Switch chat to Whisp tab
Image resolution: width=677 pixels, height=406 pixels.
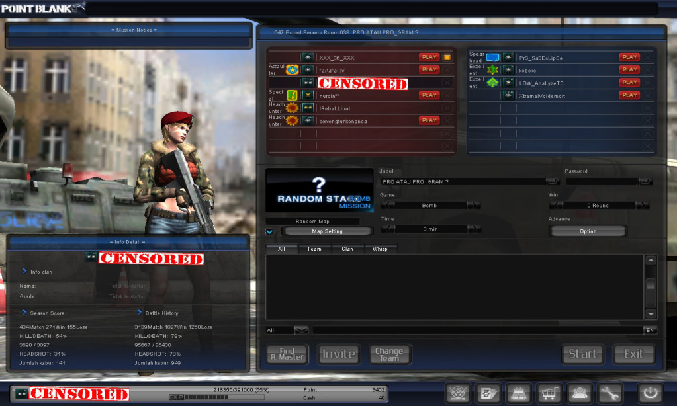click(x=380, y=249)
